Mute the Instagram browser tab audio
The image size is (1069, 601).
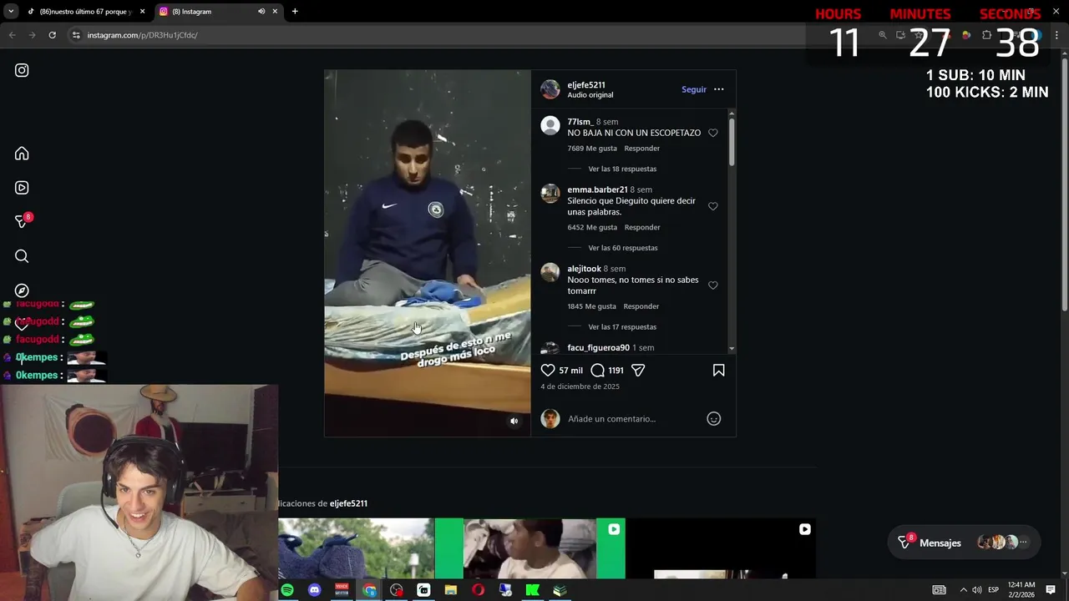pos(261,12)
